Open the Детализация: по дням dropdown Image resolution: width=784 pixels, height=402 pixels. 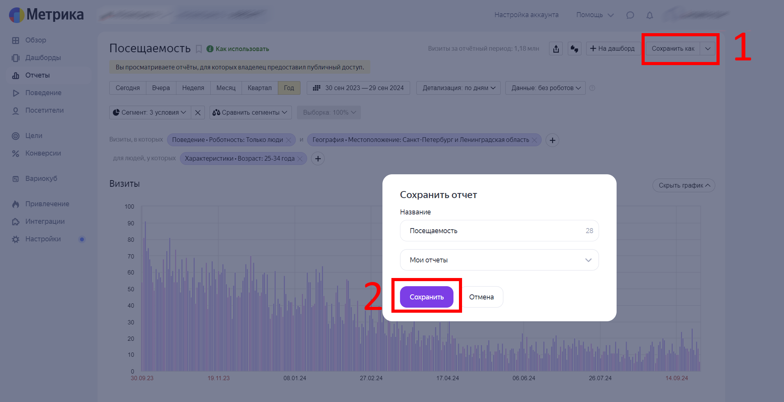tap(458, 88)
